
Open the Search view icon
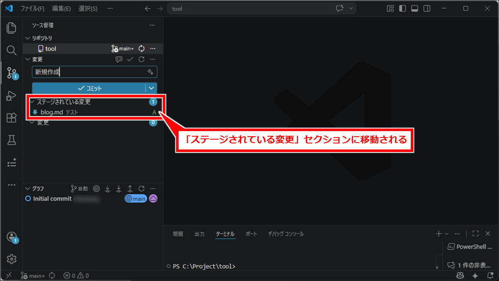click(x=12, y=50)
